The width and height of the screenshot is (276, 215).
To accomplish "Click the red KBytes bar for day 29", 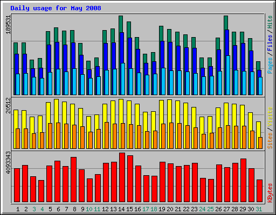I will point(243,181).
